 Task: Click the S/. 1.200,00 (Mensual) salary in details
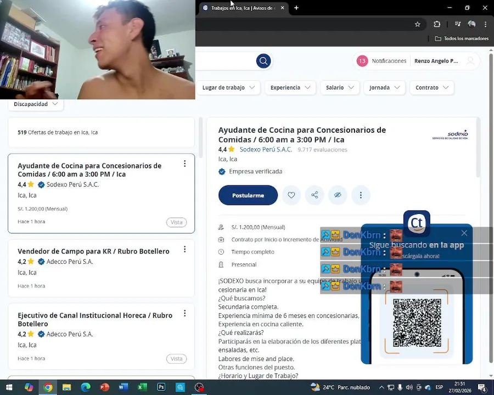258,228
